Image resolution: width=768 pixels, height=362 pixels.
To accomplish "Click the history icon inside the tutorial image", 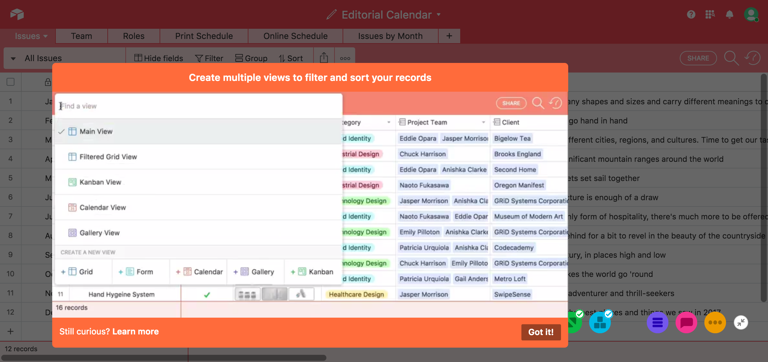I will pos(555,103).
